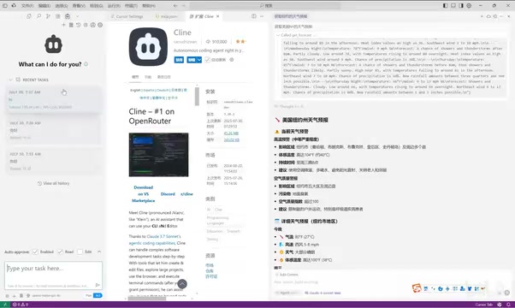Open the File menu (文件)
The height and width of the screenshot is (308, 515).
click(x=27, y=6)
